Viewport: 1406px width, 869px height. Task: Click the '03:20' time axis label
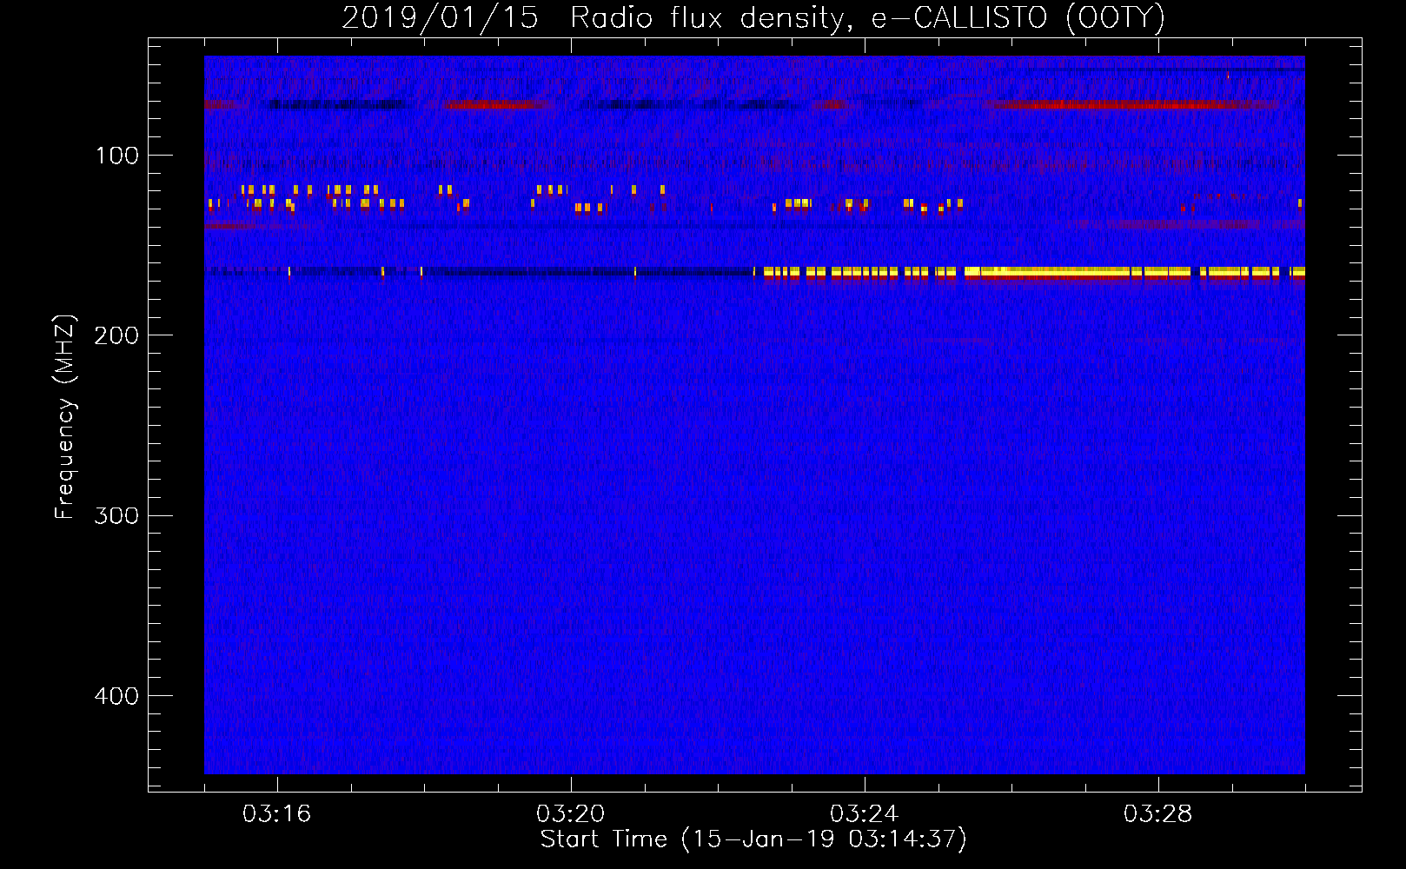click(570, 814)
